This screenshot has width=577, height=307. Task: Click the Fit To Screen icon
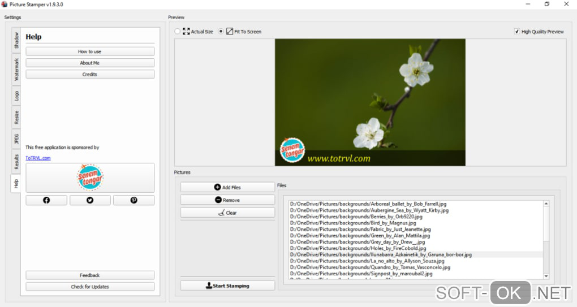(230, 31)
